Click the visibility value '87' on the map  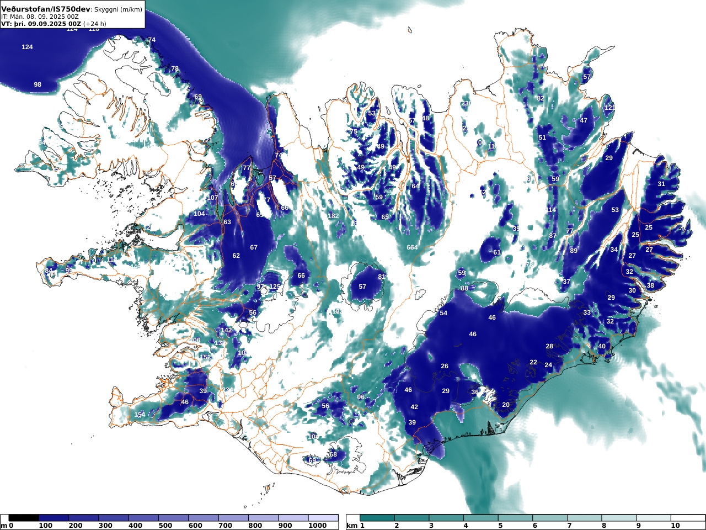[x=553, y=236]
